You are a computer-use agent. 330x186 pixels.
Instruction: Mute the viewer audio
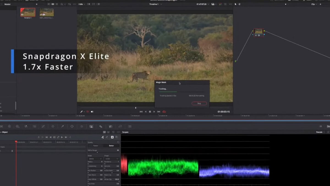[x=92, y=112]
